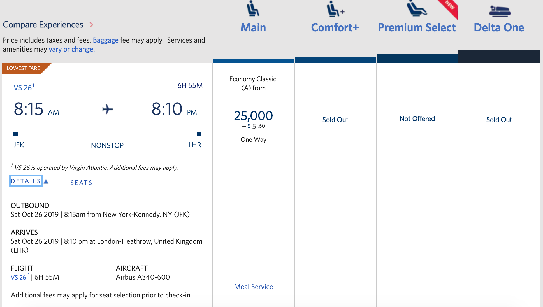
Task: Click the Compare Experiences heading
Action: (43, 25)
